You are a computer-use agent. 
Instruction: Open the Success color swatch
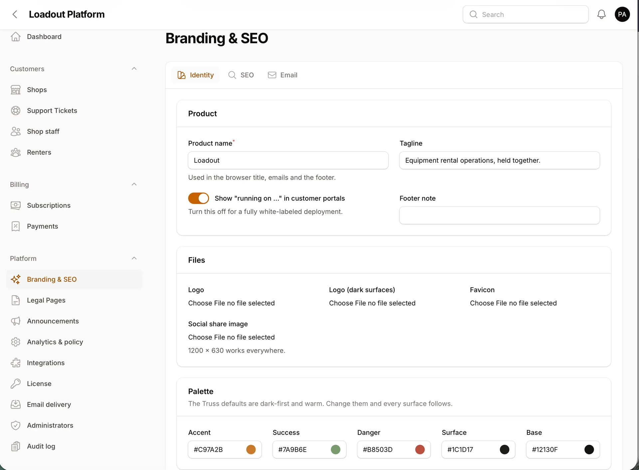point(335,450)
